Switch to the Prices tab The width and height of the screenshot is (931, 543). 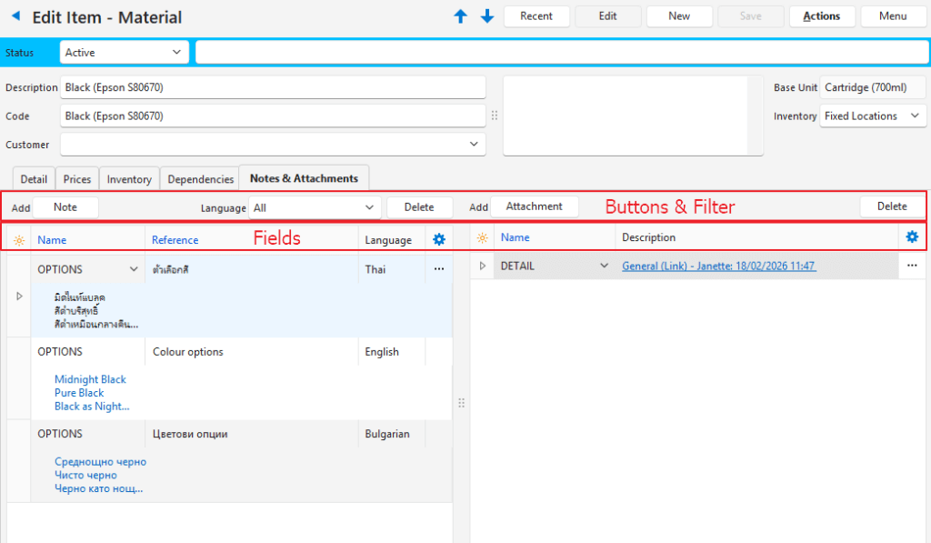tap(77, 179)
